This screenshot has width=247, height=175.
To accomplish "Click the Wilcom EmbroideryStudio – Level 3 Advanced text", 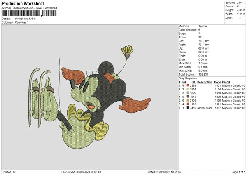I will click(x=29, y=8).
